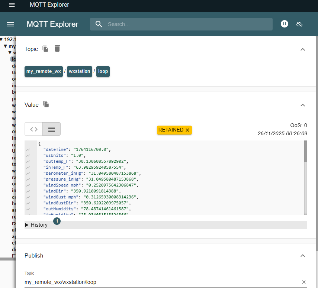The image size is (318, 288).
Task: Copy the topic path to clipboard
Action: coord(45,49)
